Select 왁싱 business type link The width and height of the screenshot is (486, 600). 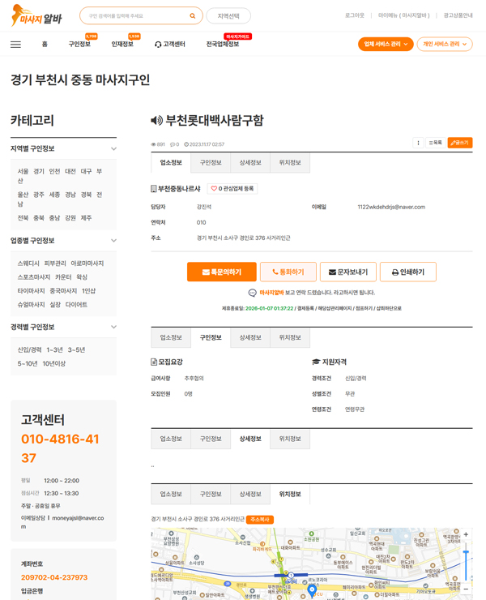point(82,277)
